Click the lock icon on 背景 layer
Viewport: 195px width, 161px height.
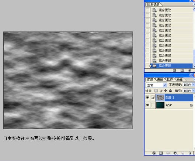191,105
